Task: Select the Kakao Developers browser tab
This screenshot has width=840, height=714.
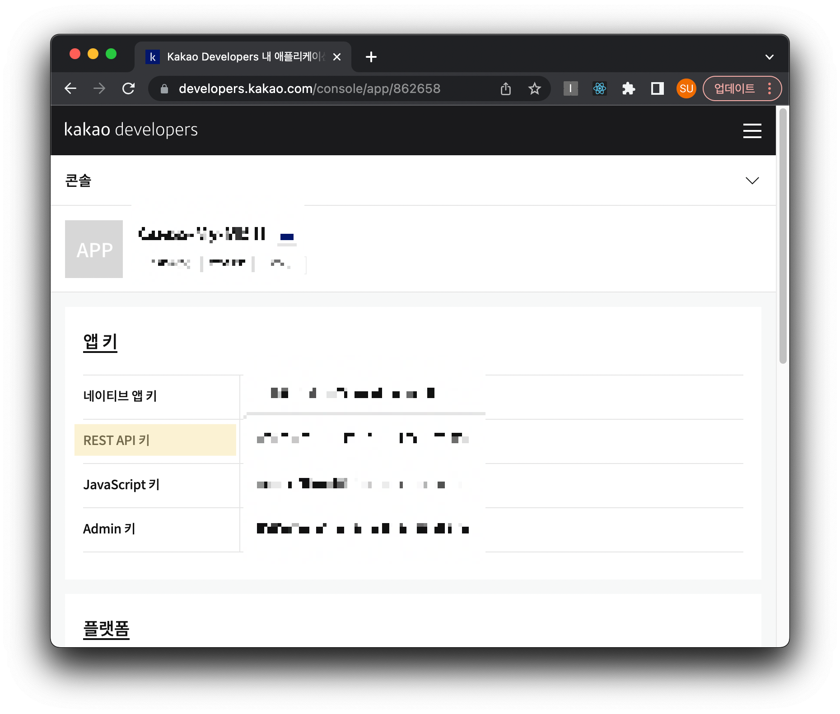Action: pos(243,57)
